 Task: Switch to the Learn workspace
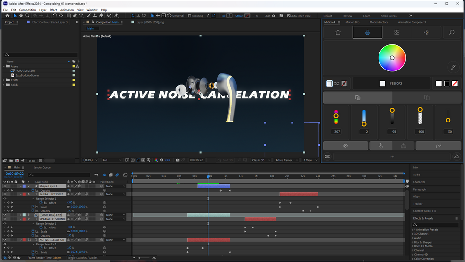click(x=366, y=16)
